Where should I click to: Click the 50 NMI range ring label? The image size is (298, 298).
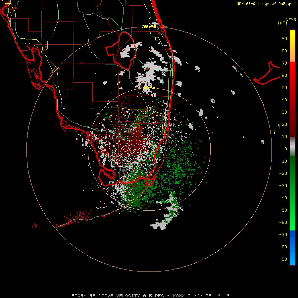coord(149,88)
